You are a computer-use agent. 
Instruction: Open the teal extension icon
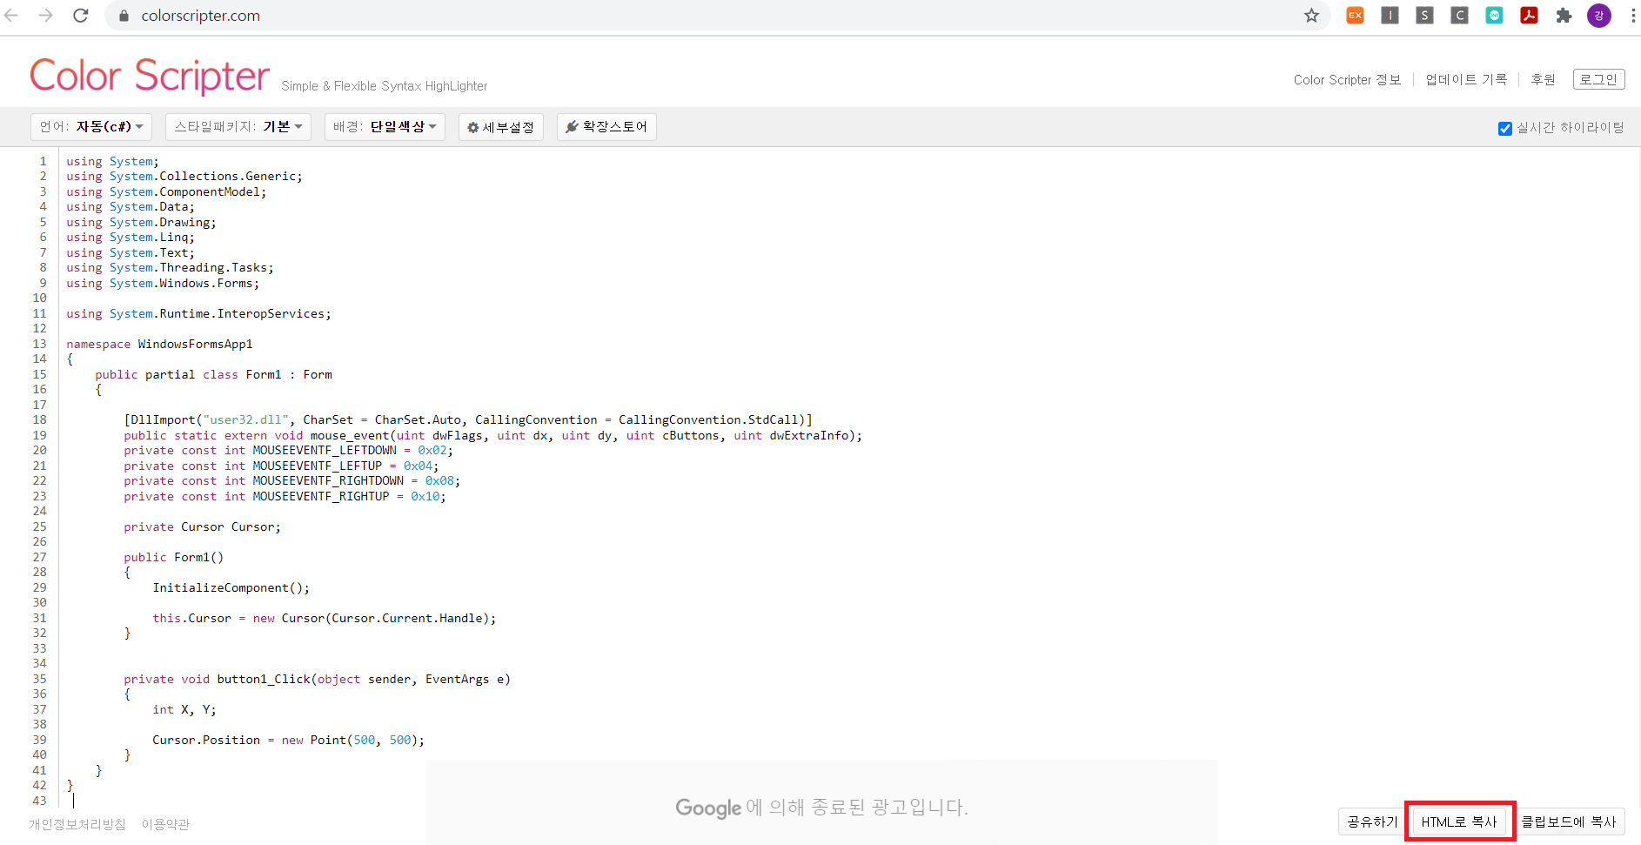(1494, 16)
